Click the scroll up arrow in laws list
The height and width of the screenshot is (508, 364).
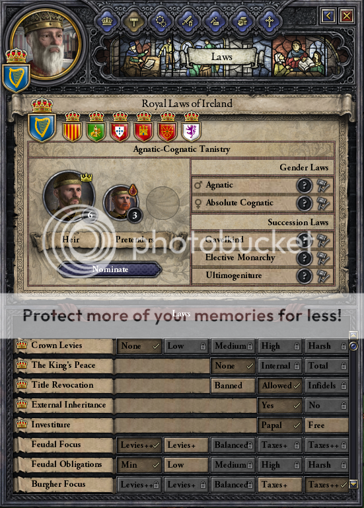(353, 335)
